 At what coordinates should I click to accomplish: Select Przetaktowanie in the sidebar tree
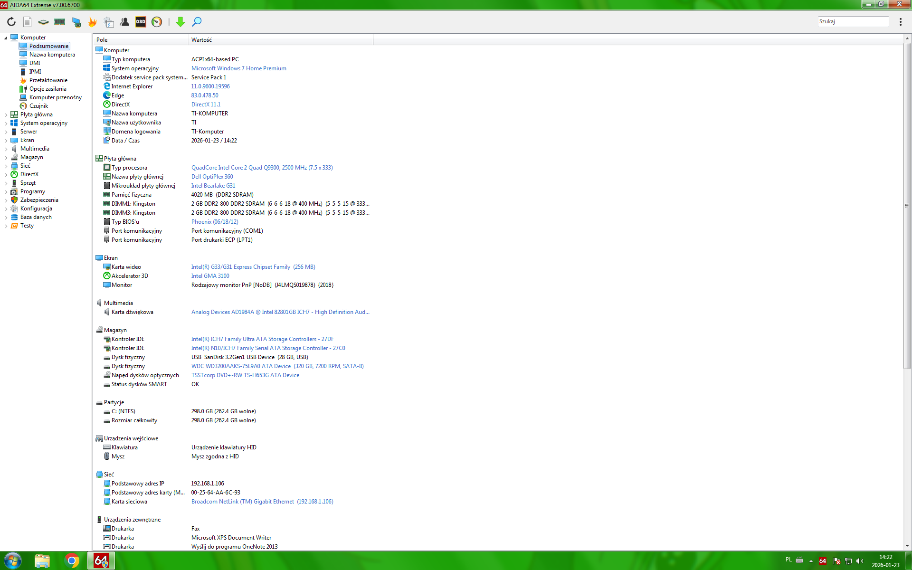tap(48, 80)
